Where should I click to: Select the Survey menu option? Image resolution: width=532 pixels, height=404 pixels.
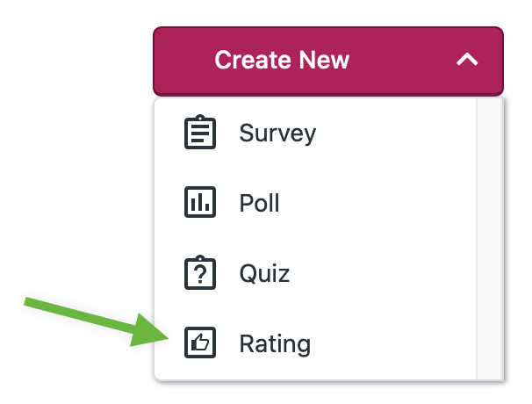[x=316, y=133]
